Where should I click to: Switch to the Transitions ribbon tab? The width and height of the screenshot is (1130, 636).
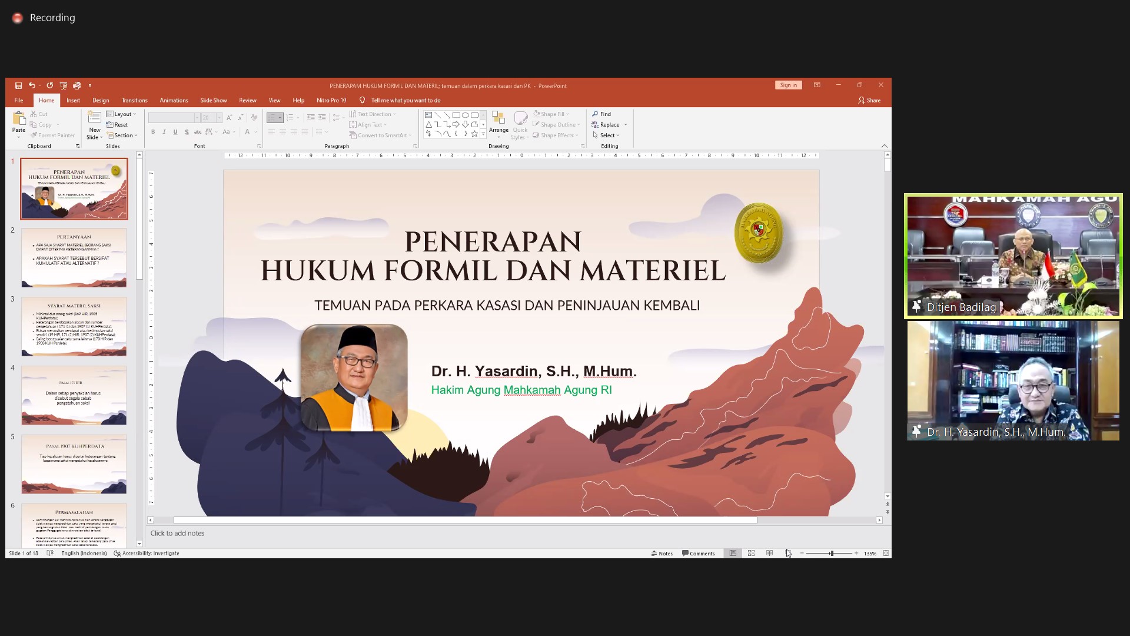pos(134,100)
